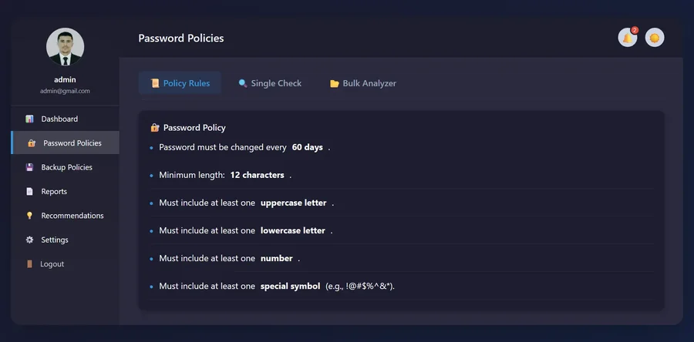Click the Logout door icon

coord(29,263)
